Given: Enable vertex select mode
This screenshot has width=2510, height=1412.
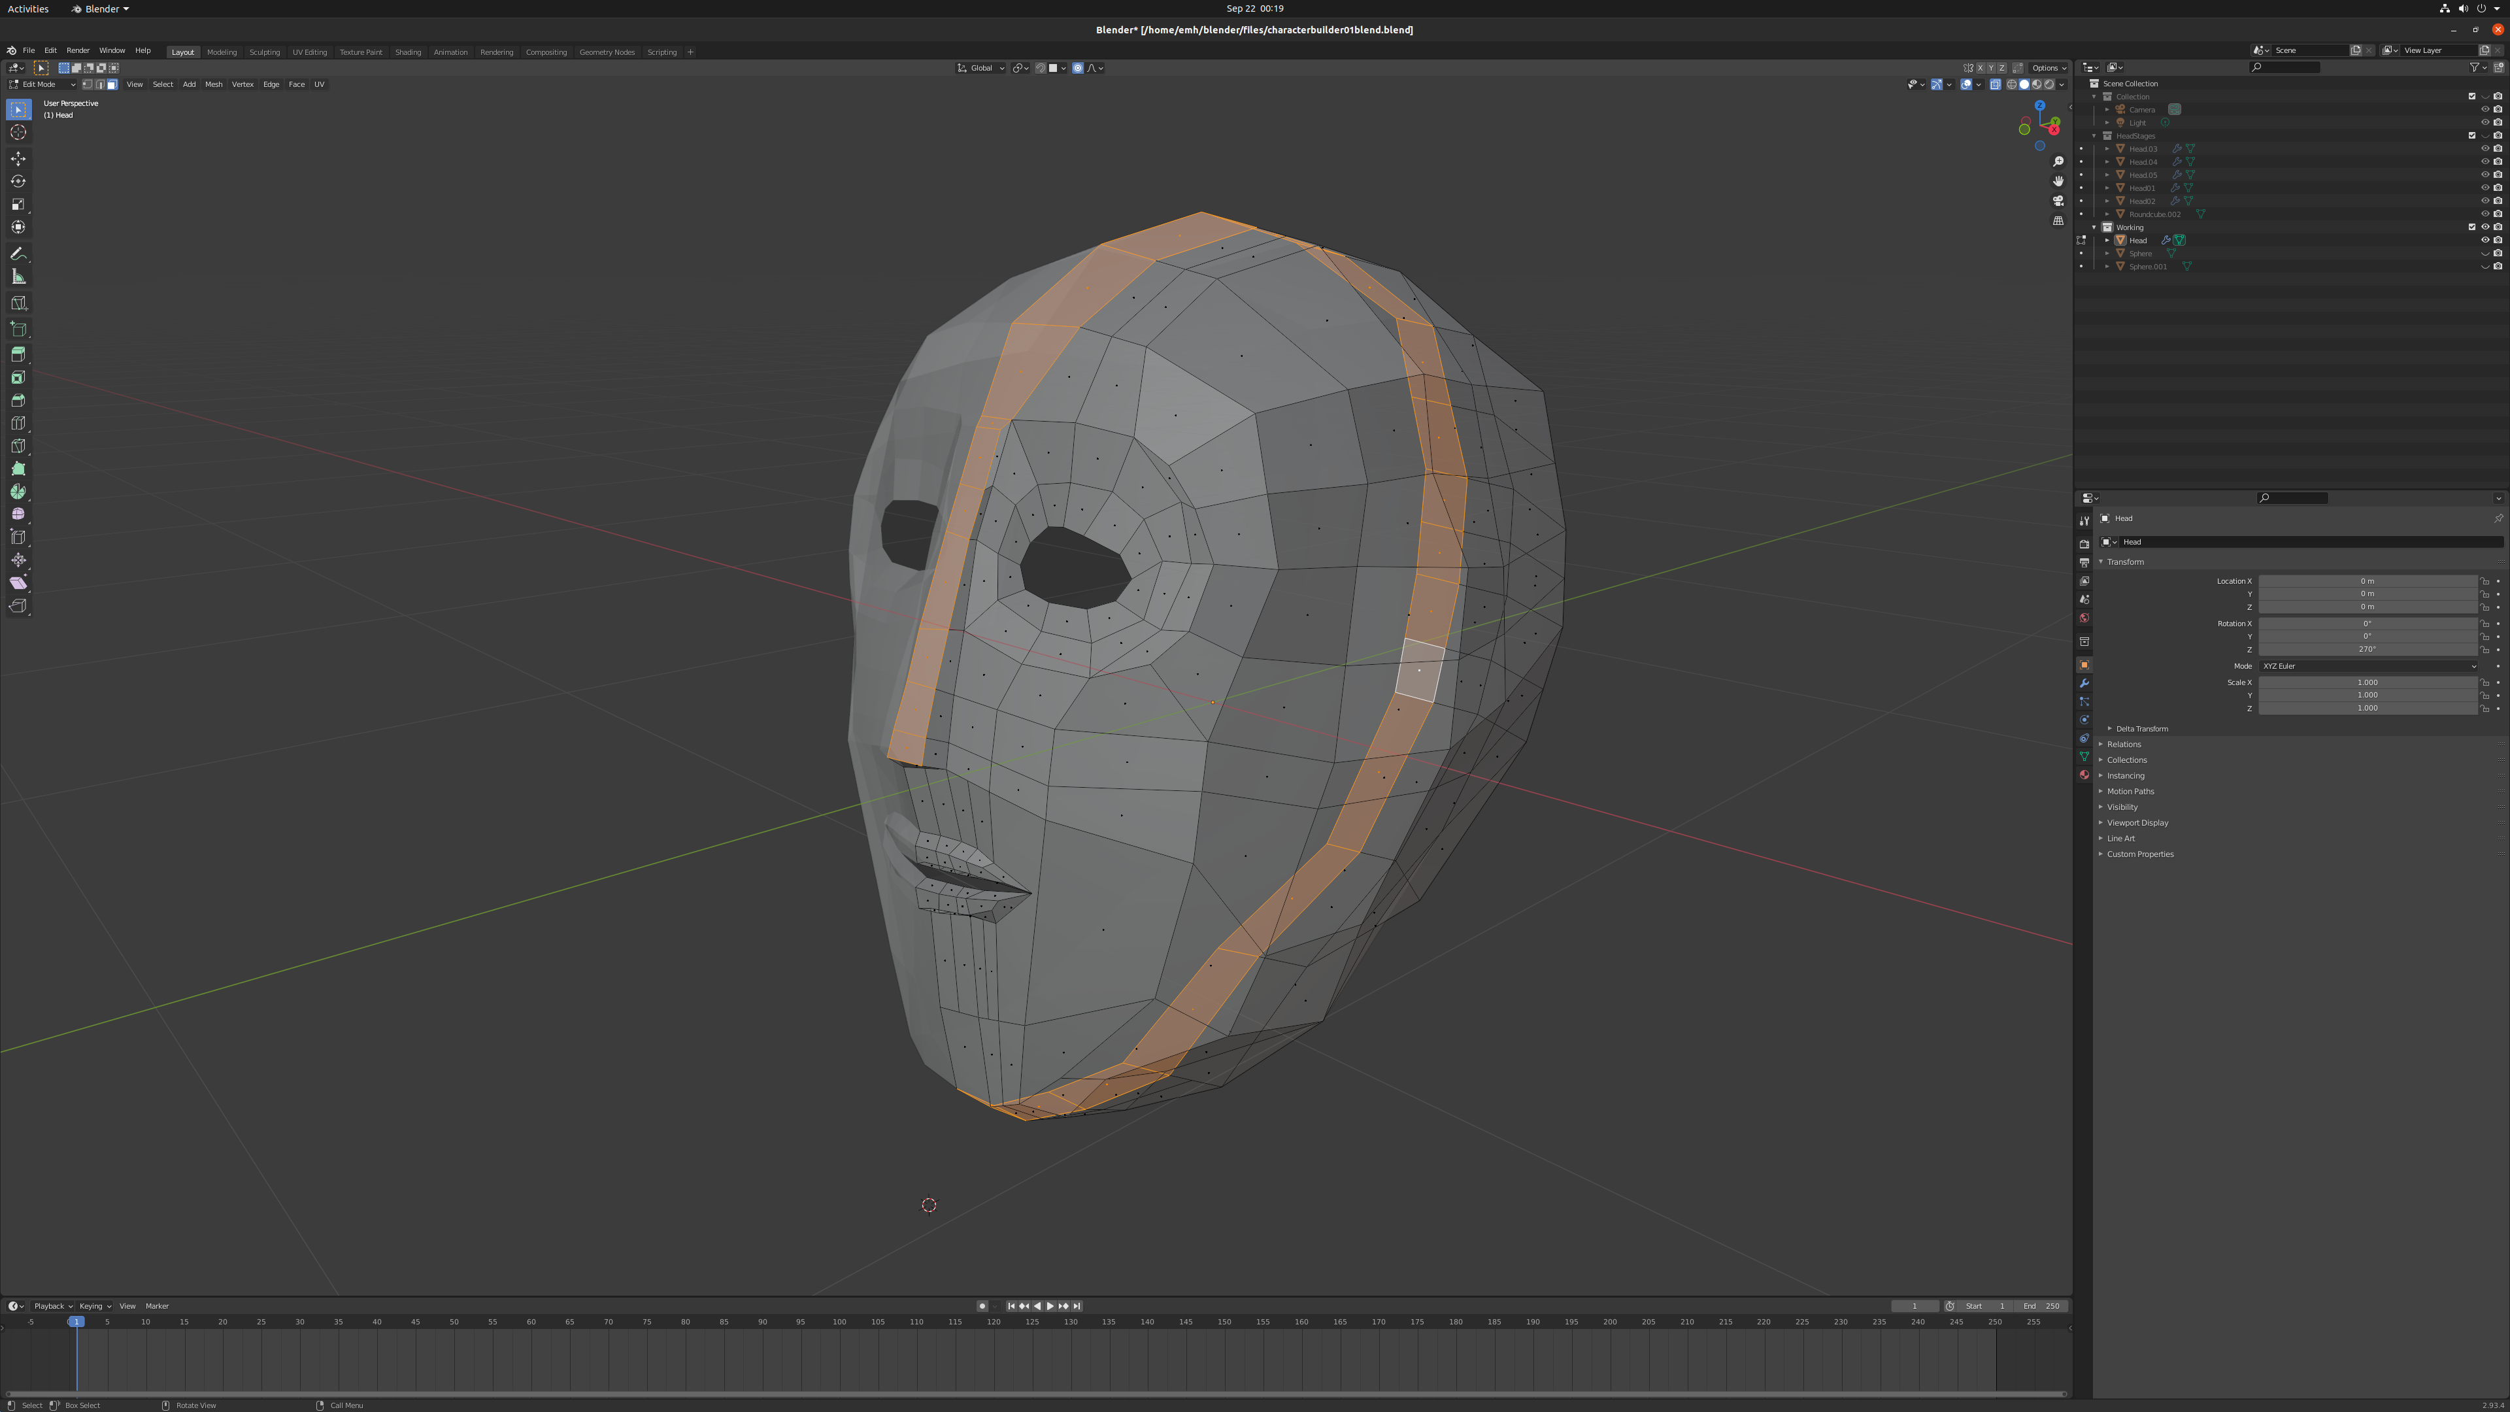Looking at the screenshot, I should tap(88, 85).
